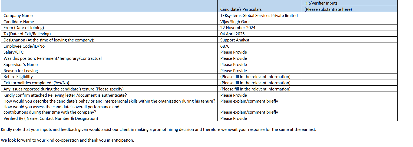
Task: Click the Support Analyst designation cell
Action: (x=235, y=40)
